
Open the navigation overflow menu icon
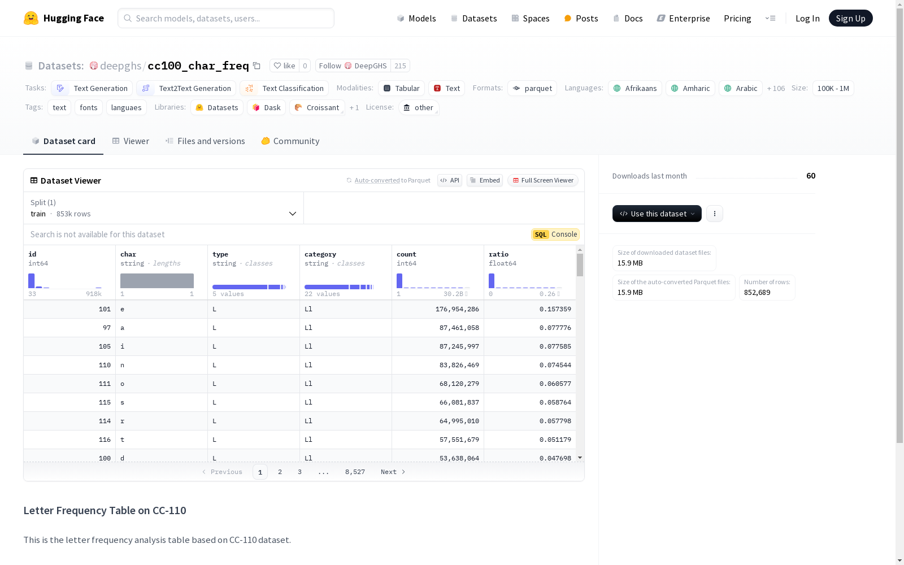point(770,18)
